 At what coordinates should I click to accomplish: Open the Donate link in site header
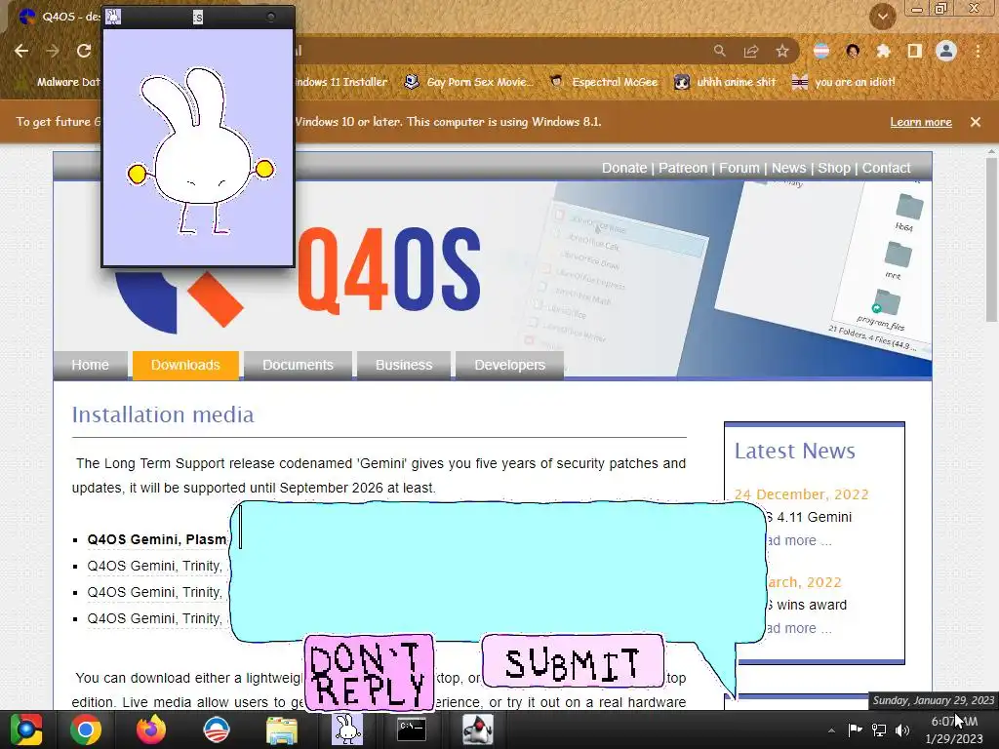coord(623,168)
